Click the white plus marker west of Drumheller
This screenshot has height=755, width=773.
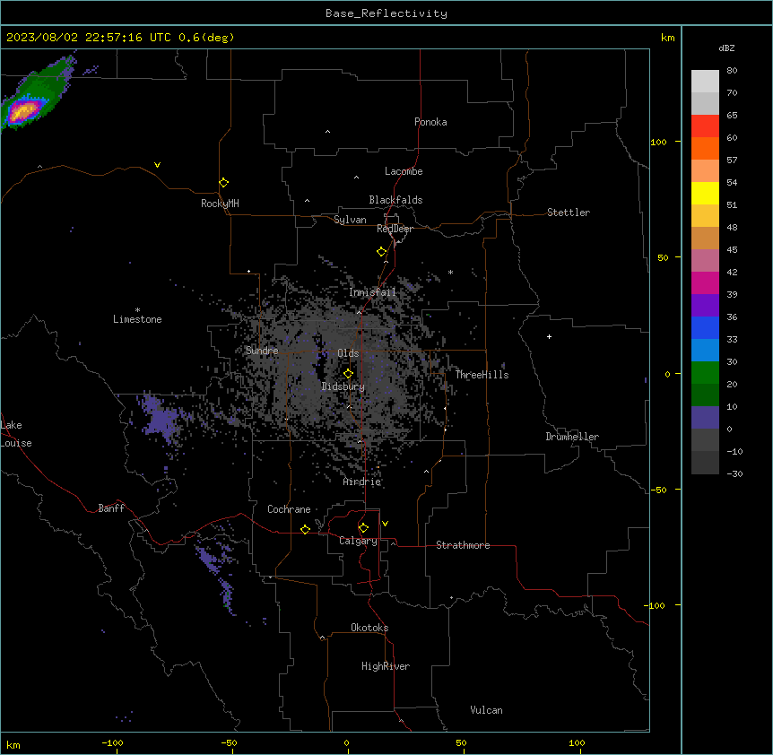point(549,336)
